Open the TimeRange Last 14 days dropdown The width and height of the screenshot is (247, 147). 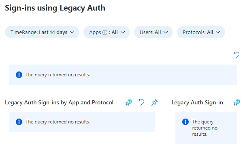coord(42,32)
